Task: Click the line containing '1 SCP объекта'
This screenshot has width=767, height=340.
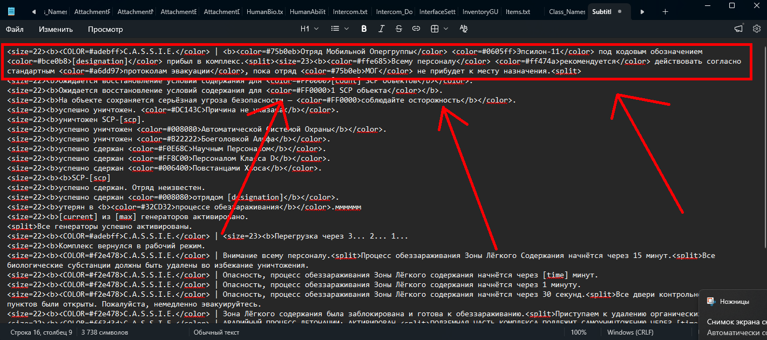Action: click(x=225, y=90)
